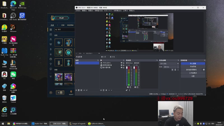Switch to 神话商城 tab in League client

click(x=70, y=25)
